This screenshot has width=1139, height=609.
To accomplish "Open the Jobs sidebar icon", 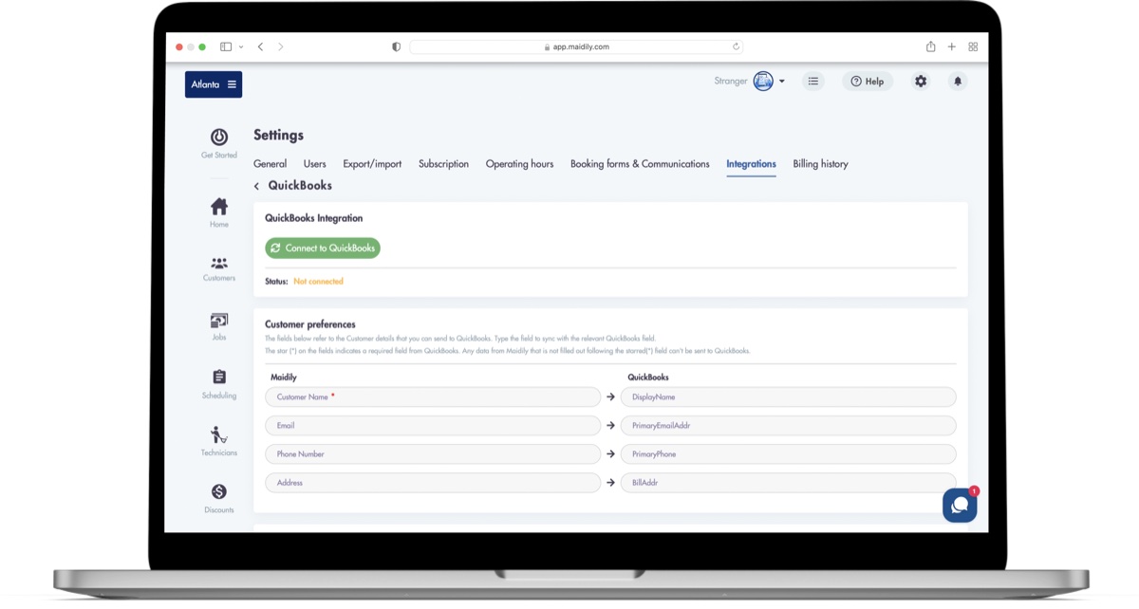I will point(218,322).
